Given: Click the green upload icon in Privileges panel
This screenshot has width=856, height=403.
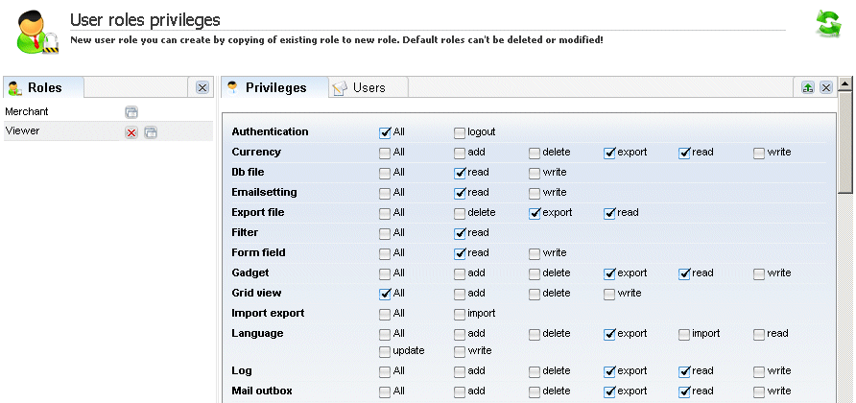Looking at the screenshot, I should [x=808, y=87].
